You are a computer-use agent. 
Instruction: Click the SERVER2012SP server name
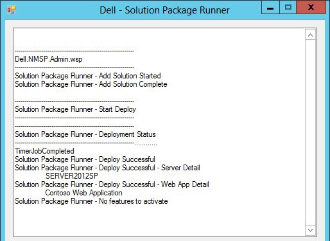pyautogui.click(x=72, y=176)
